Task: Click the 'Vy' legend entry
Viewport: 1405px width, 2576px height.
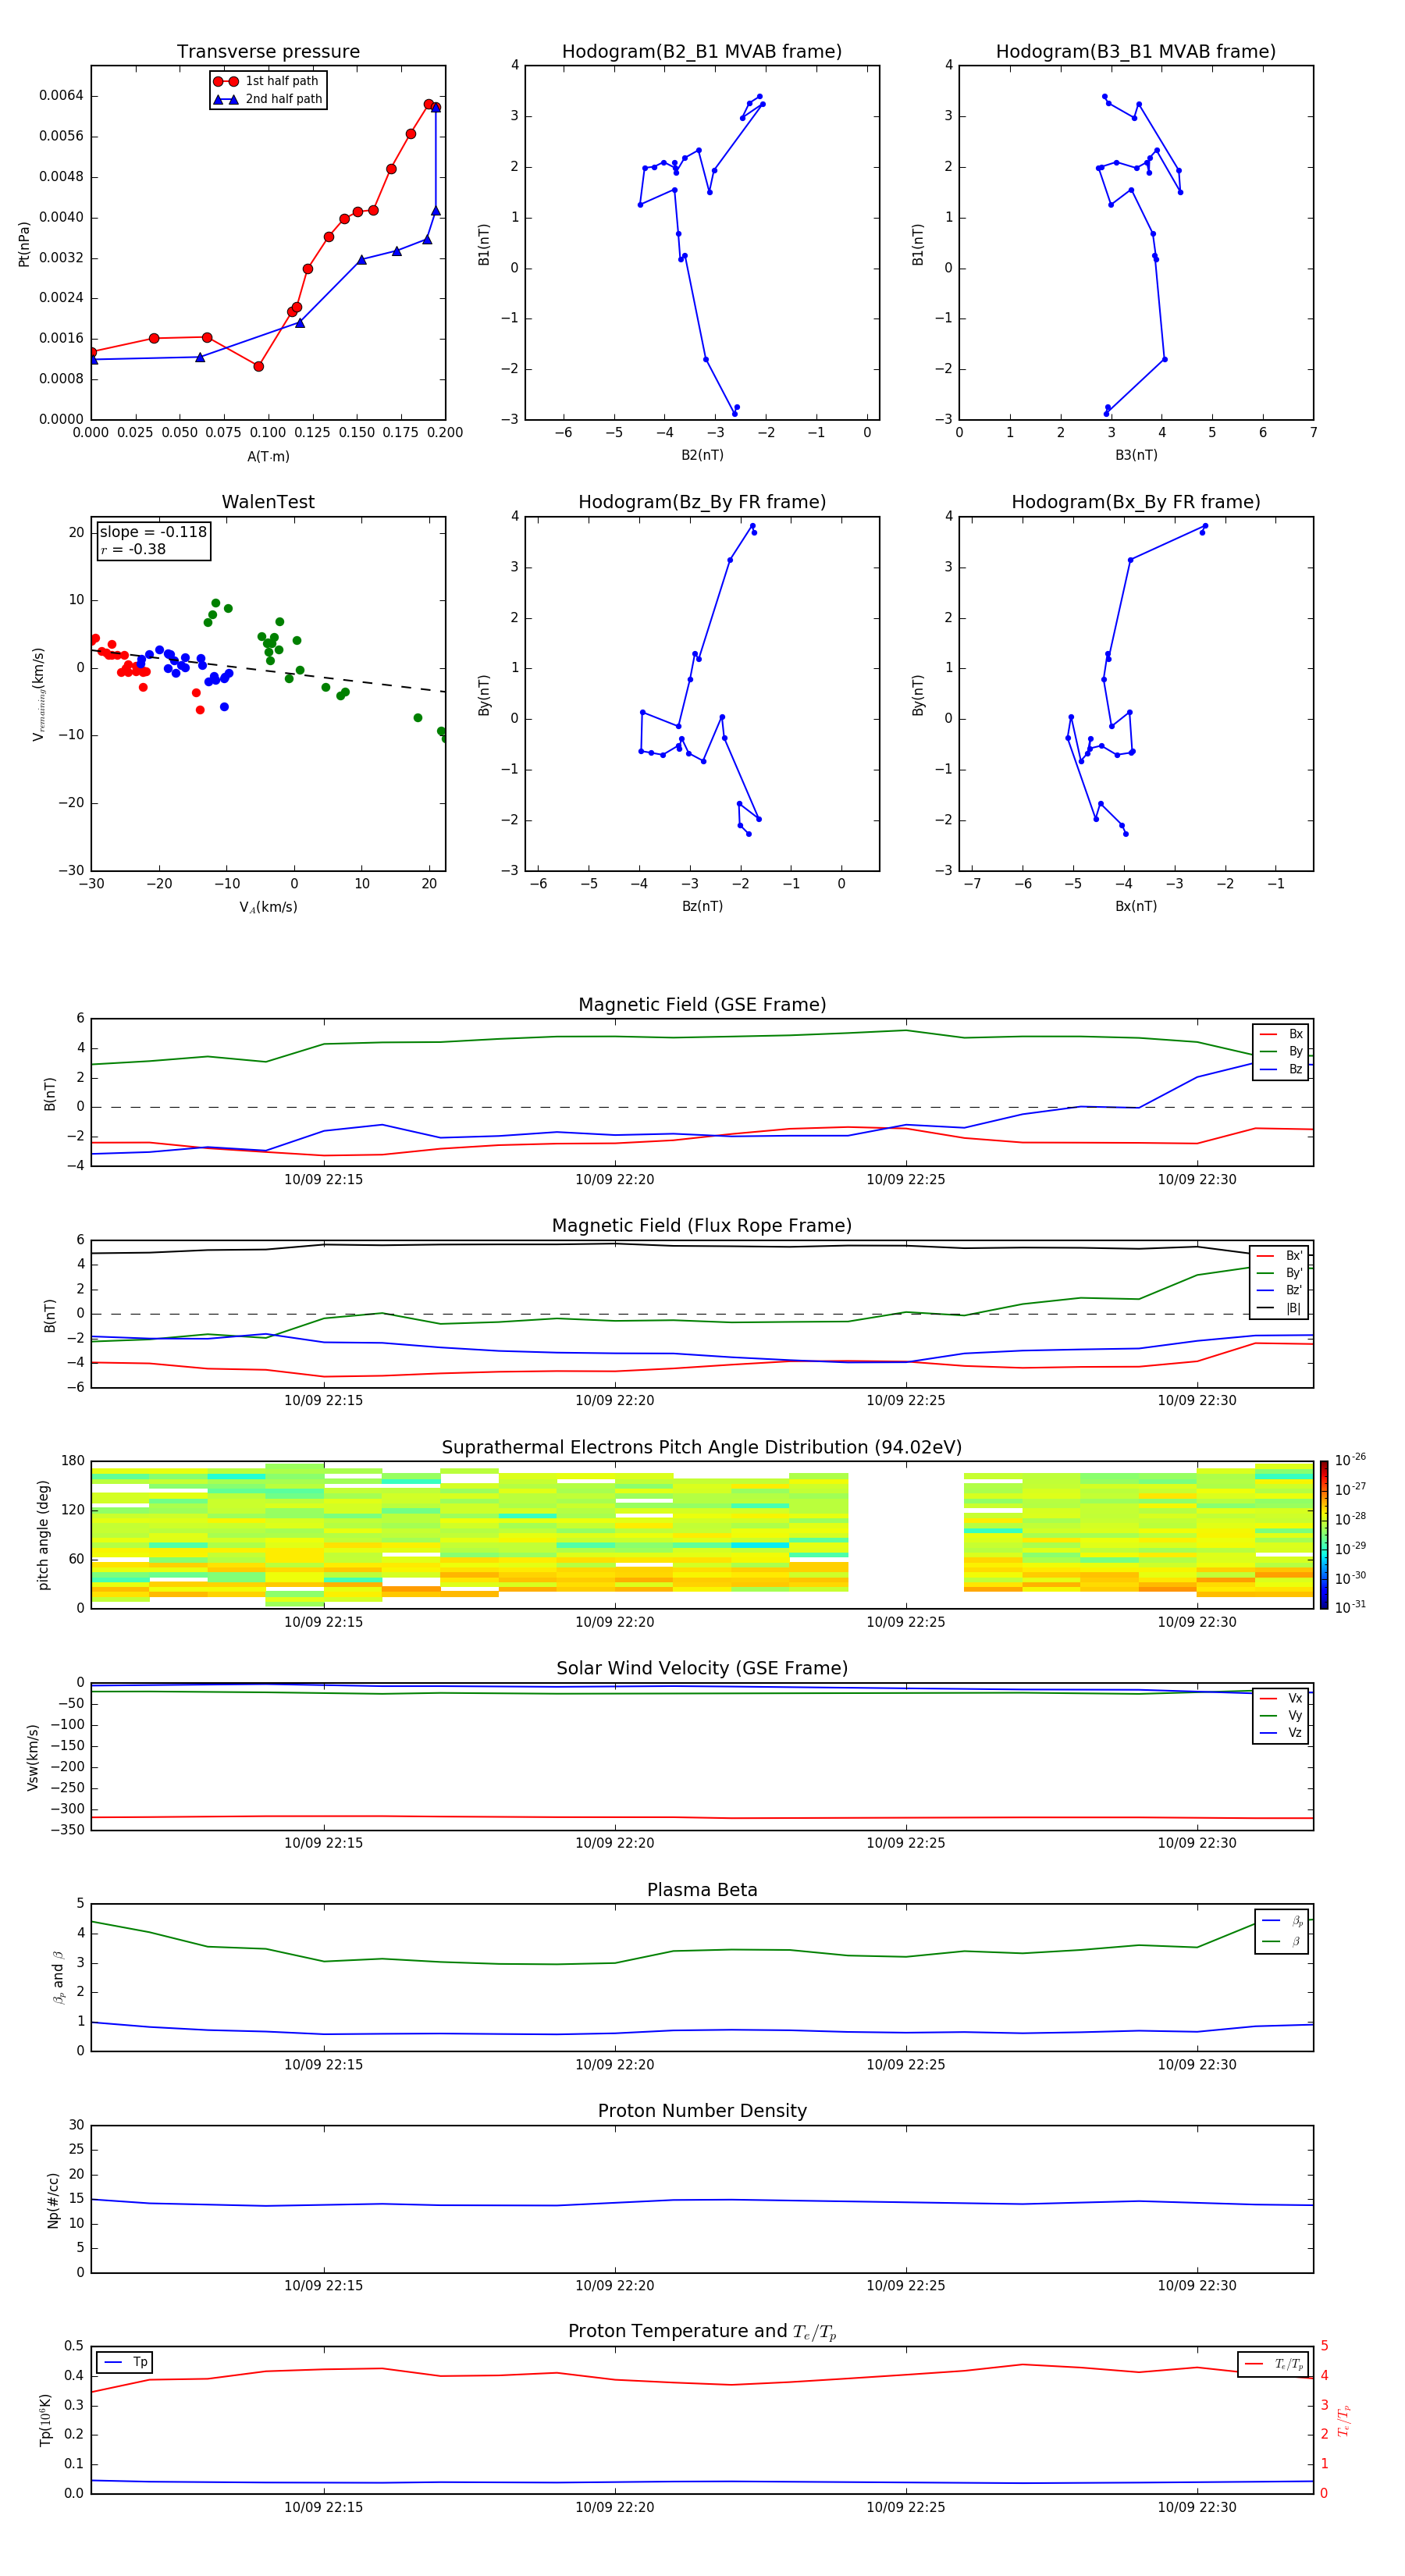Action: click(1281, 1715)
